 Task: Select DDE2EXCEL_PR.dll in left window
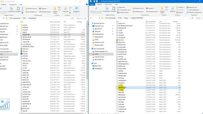[x=28, y=47]
